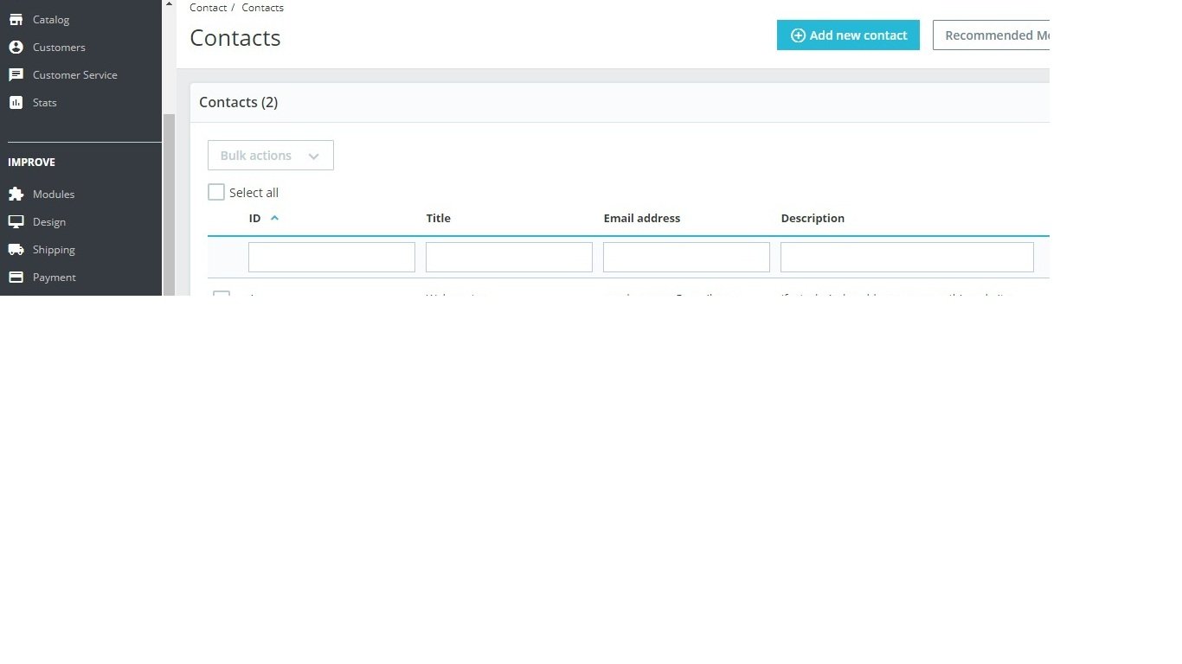Click the Customer Service chat icon
Screen dimensions: 1182x664
(x=16, y=74)
